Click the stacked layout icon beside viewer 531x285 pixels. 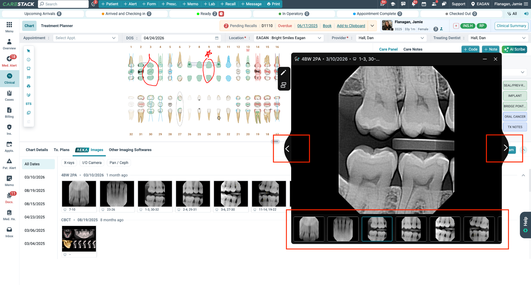pyautogui.click(x=283, y=85)
